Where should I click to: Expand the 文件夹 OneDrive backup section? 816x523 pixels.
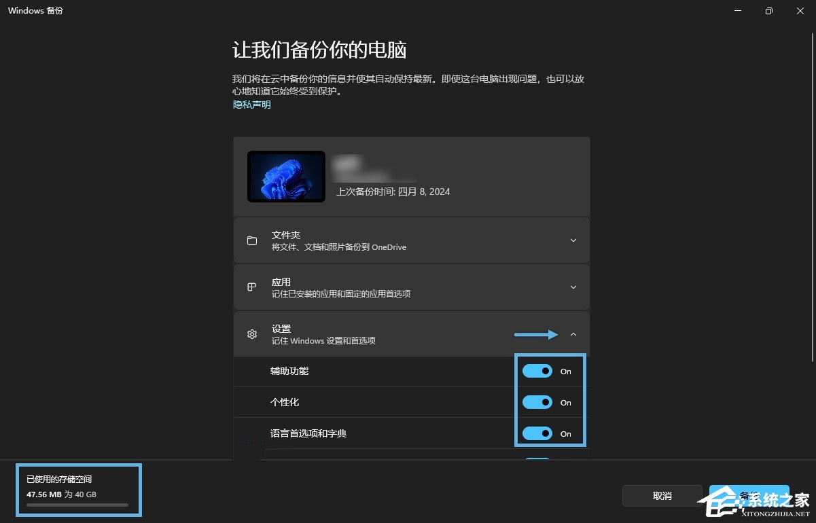[573, 240]
